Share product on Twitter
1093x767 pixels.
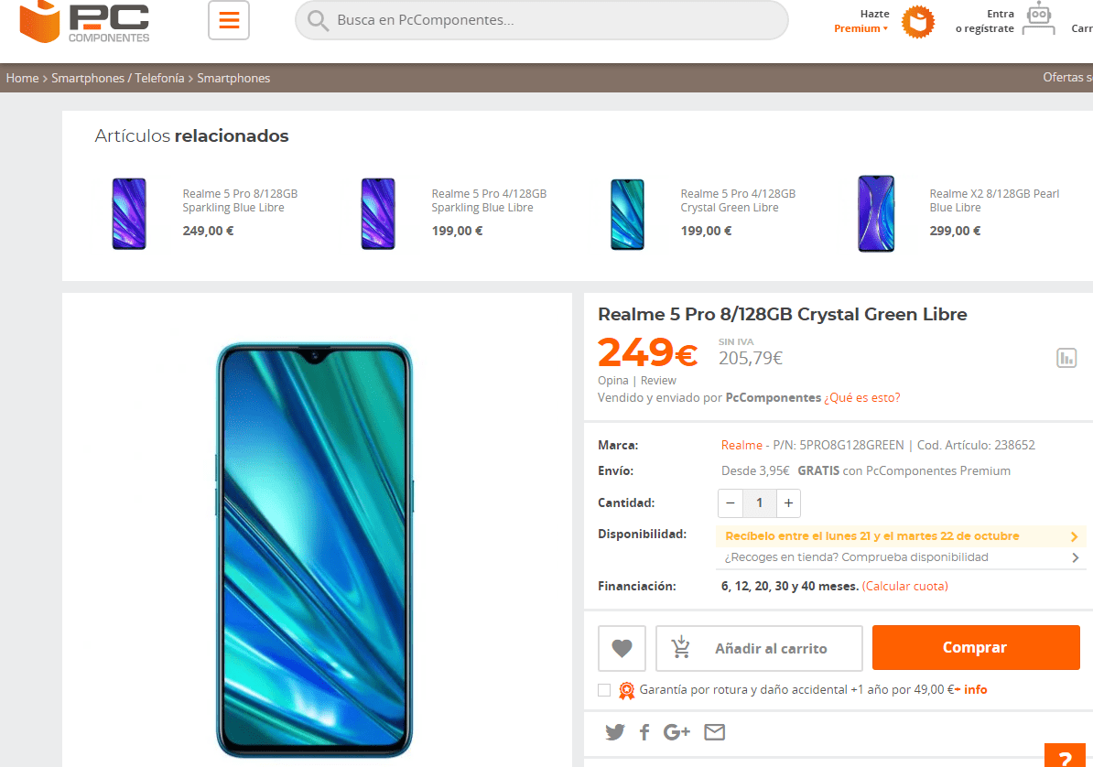pos(615,732)
